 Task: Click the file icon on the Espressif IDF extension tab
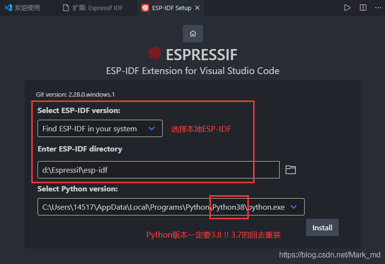[x=66, y=8]
